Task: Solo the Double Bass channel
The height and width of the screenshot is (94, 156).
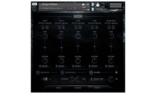Action: [109, 27]
